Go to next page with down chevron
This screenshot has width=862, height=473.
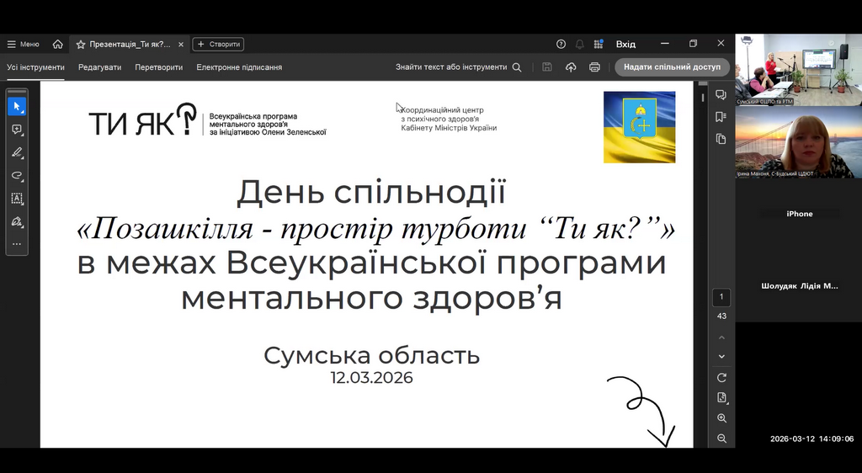721,357
